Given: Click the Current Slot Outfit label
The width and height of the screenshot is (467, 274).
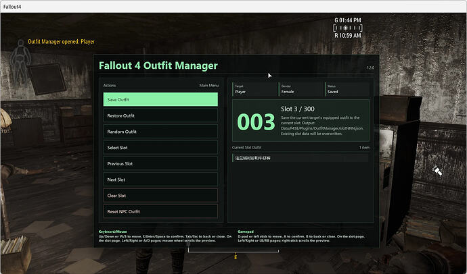Looking at the screenshot, I should click(246, 147).
